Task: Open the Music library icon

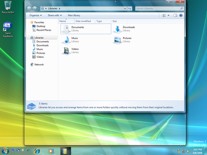Action: coord(66,40)
